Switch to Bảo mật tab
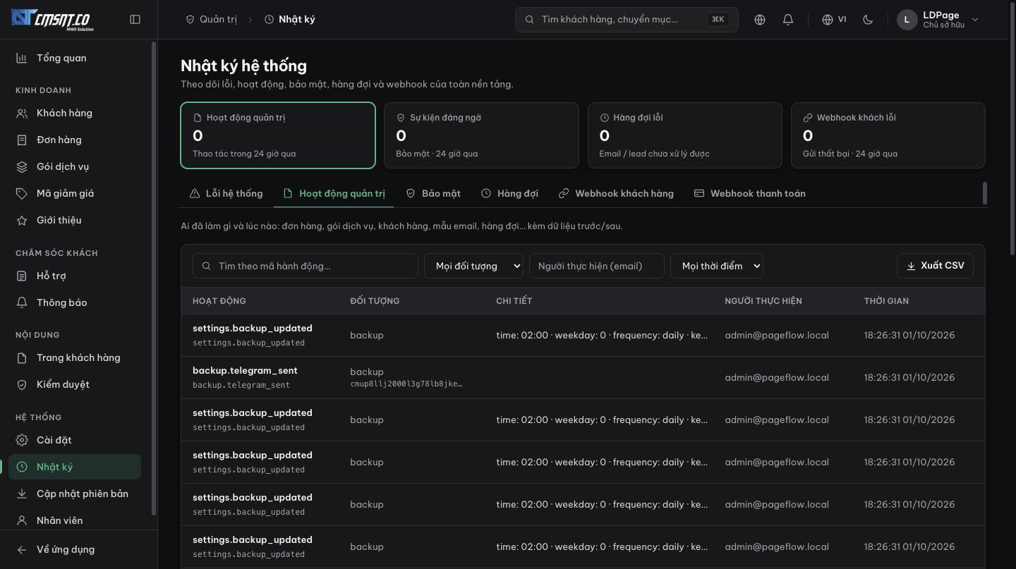 (433, 193)
